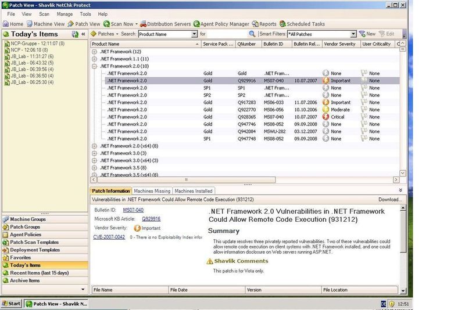Start Scan Now from toolbar

119,24
